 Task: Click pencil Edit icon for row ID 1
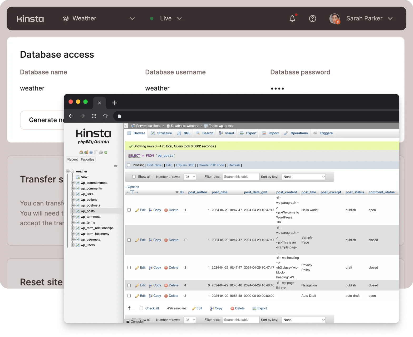coord(137,210)
